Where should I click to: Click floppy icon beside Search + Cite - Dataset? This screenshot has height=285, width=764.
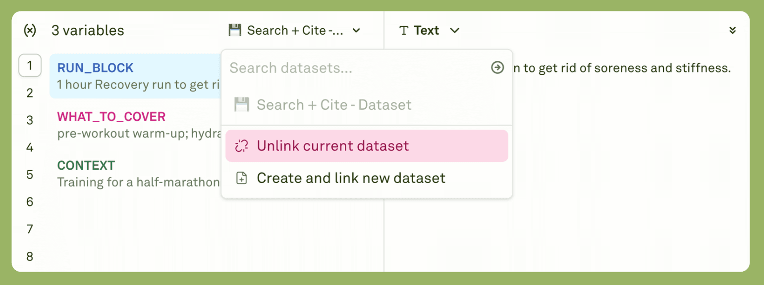pyautogui.click(x=241, y=105)
